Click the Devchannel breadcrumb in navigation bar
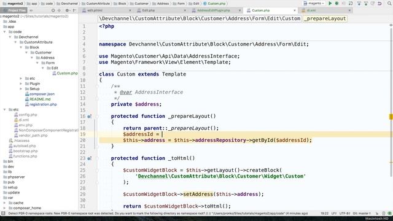The image size is (393, 221). coord(67,4)
